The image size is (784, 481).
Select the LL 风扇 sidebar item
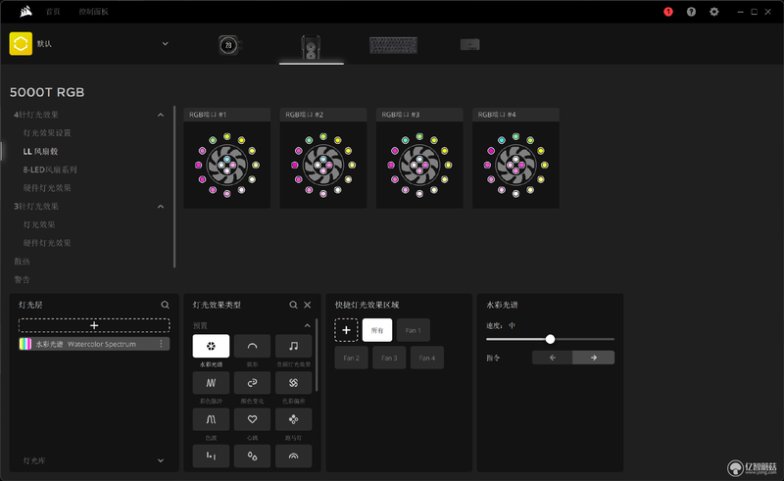point(40,151)
